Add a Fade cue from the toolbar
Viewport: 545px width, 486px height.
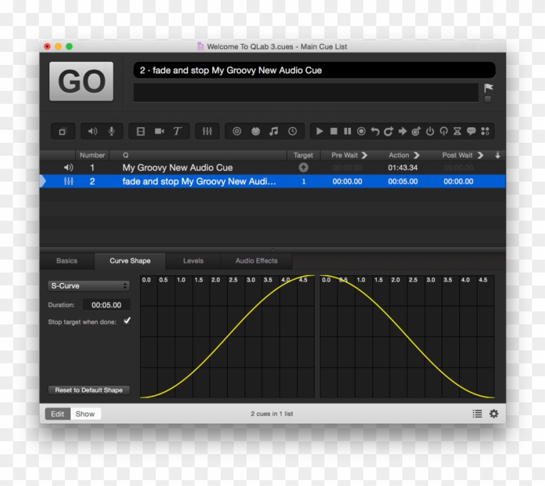coord(207,132)
